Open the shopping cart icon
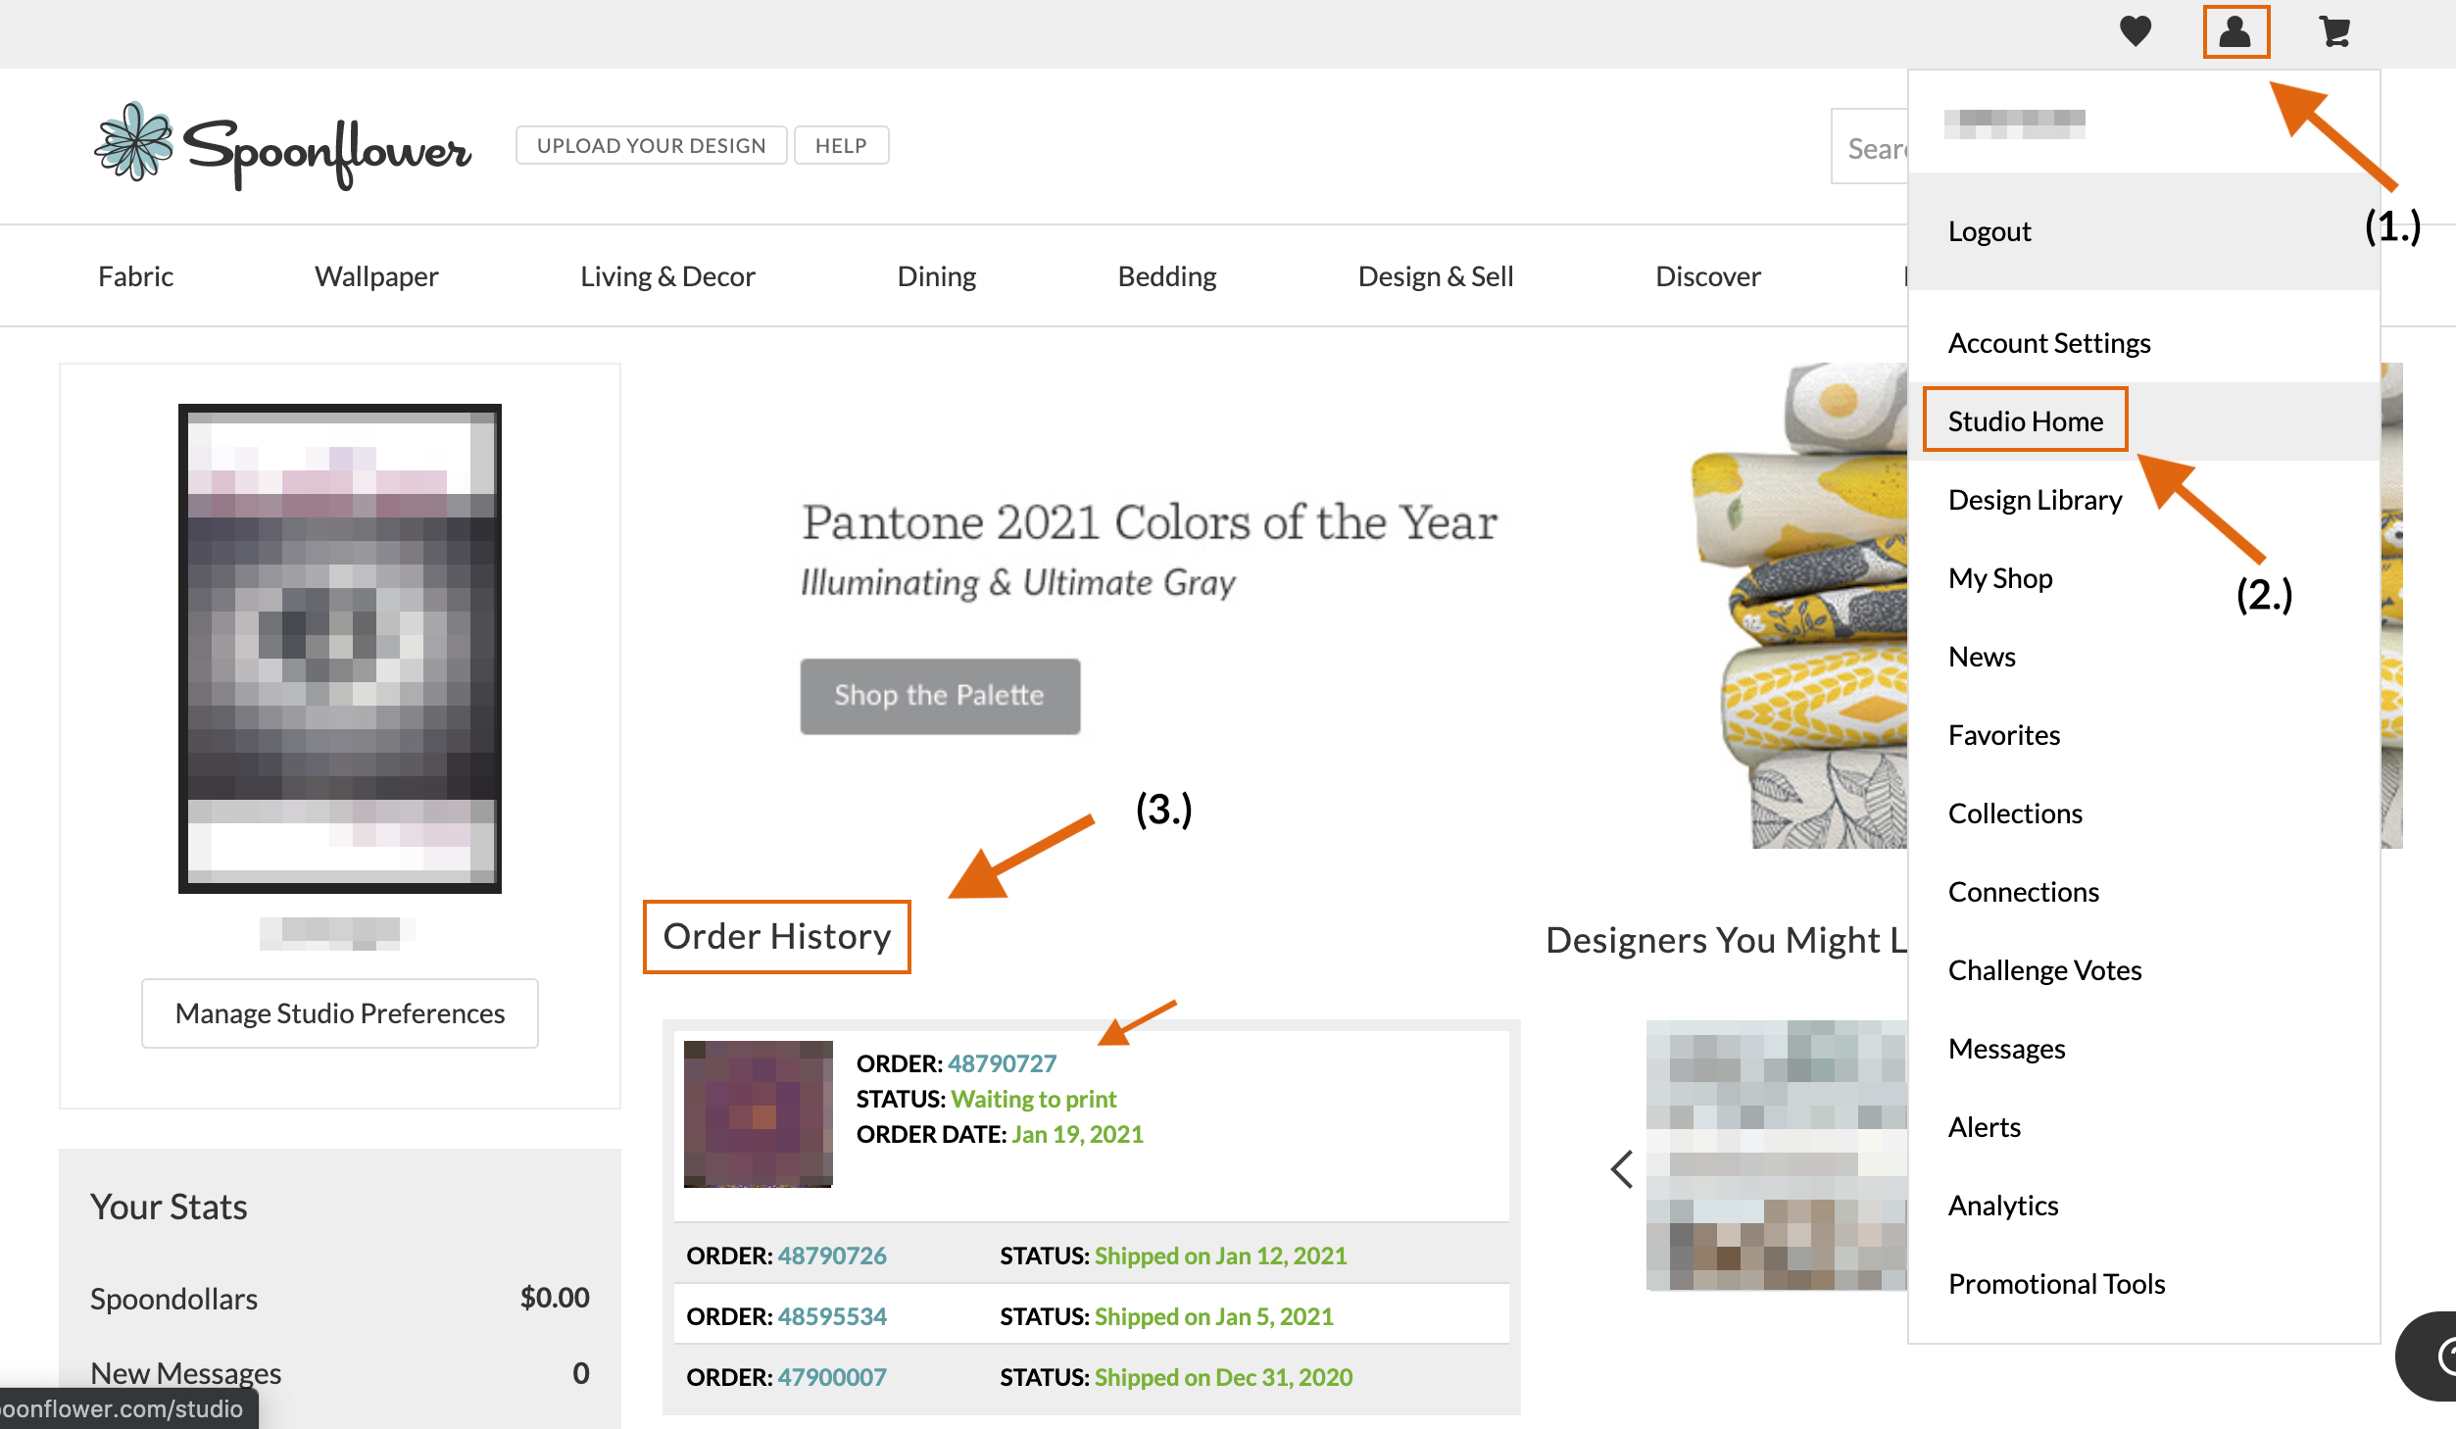 point(2334,31)
